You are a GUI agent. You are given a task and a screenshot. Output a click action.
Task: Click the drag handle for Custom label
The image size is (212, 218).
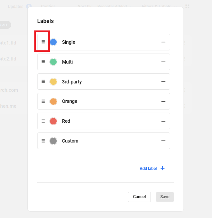pyautogui.click(x=43, y=141)
